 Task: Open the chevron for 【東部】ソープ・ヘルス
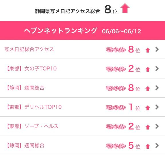click(157, 126)
